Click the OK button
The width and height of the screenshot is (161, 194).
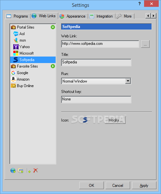click(91, 185)
